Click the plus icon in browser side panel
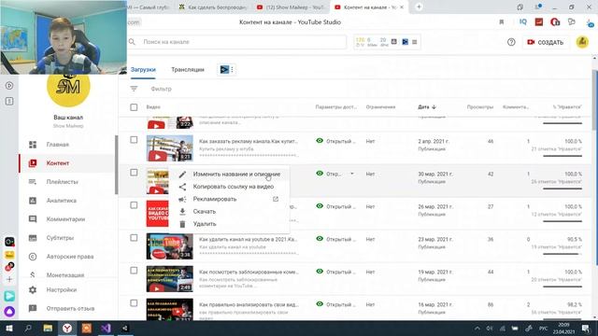598x336 pixels. click(9, 279)
